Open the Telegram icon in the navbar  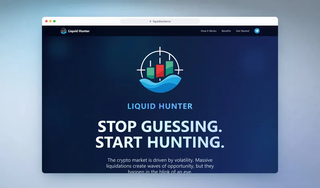pos(257,31)
